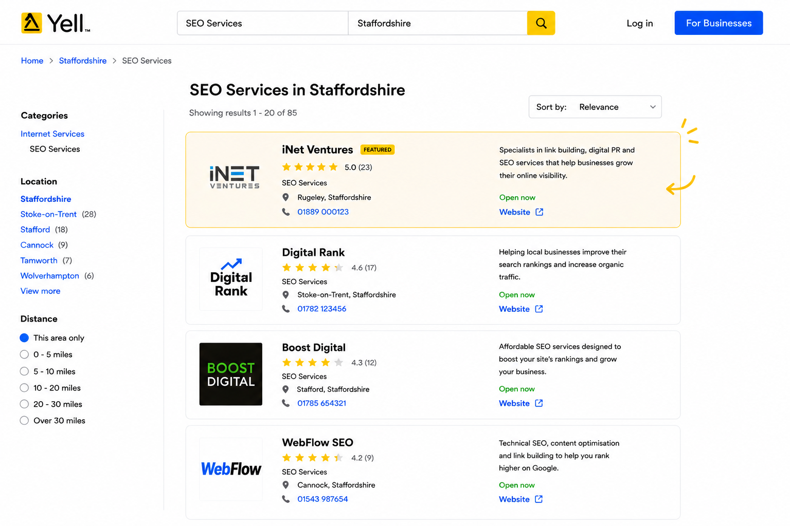Open the Yell logo home link
The height and width of the screenshot is (526, 790).
pos(56,23)
